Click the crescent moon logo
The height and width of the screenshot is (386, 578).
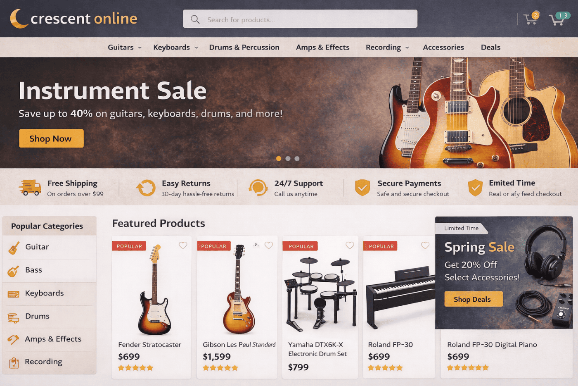(19, 19)
